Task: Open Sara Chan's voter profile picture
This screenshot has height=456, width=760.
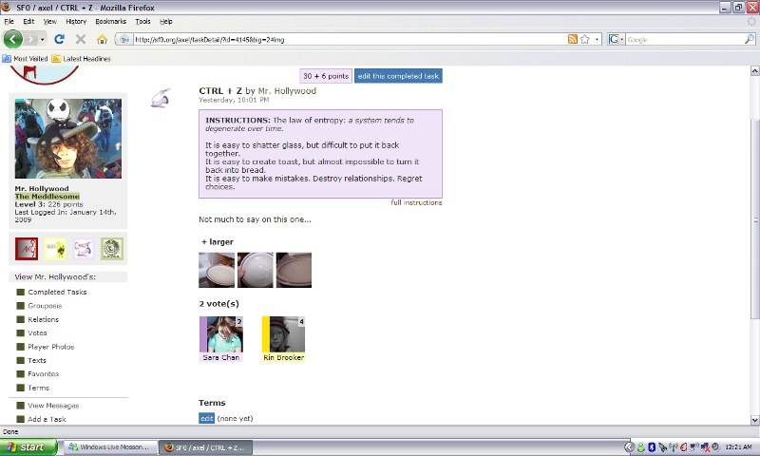Action: pos(220,335)
